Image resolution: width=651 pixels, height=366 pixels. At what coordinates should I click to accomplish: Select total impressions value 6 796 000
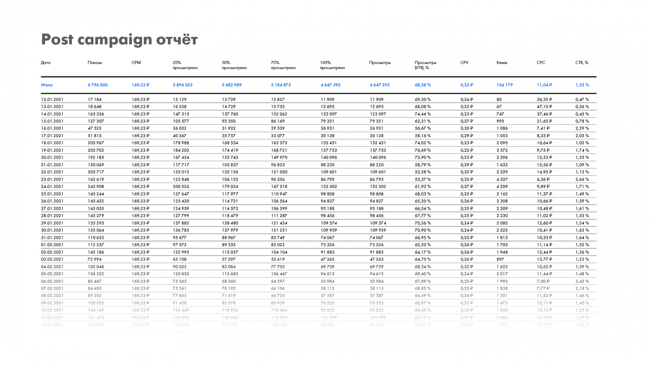point(98,85)
